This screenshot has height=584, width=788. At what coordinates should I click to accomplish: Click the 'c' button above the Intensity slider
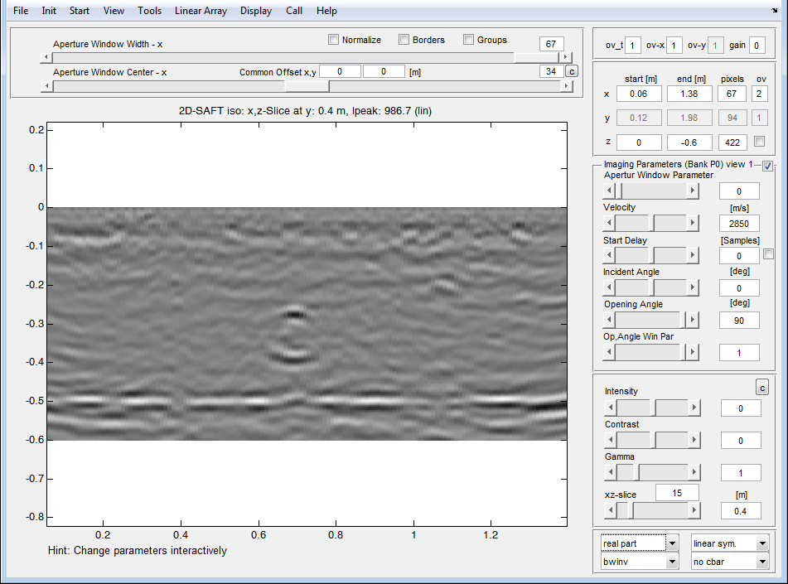coord(762,388)
